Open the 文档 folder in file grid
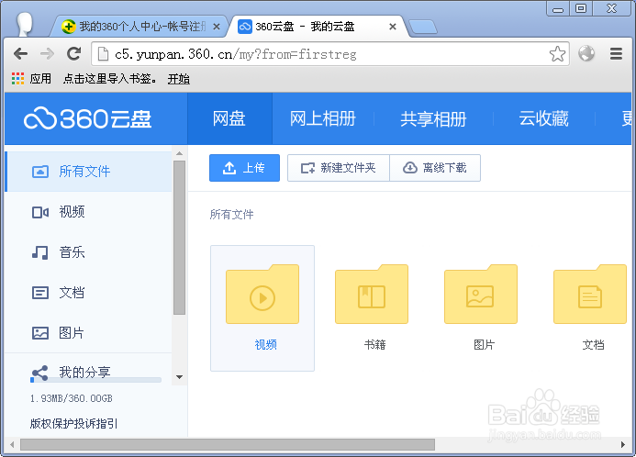Image resolution: width=636 pixels, height=457 pixels. pyautogui.click(x=590, y=295)
